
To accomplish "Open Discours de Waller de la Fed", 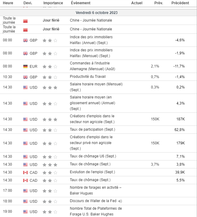I will point(93,201).
